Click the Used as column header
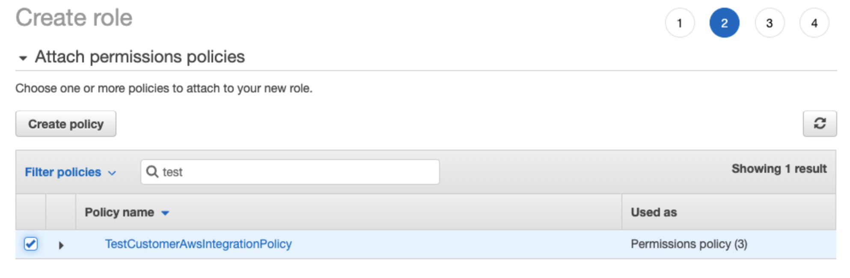This screenshot has width=850, height=278. (x=654, y=212)
